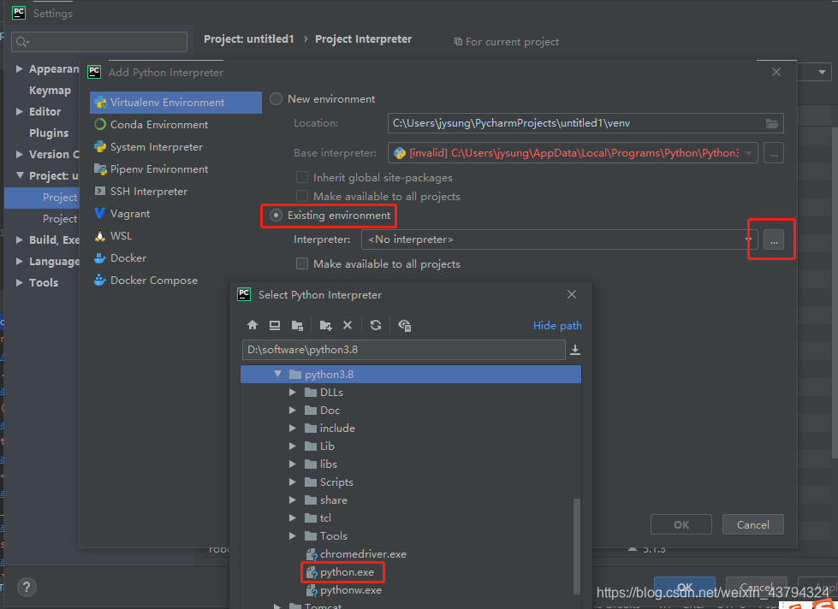Click the SSH Interpreter terminal icon
Viewport: 838px width, 609px height.
100,192
